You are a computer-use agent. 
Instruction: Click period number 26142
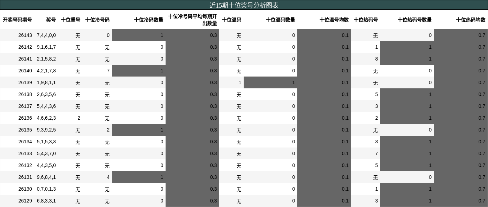pos(25,47)
